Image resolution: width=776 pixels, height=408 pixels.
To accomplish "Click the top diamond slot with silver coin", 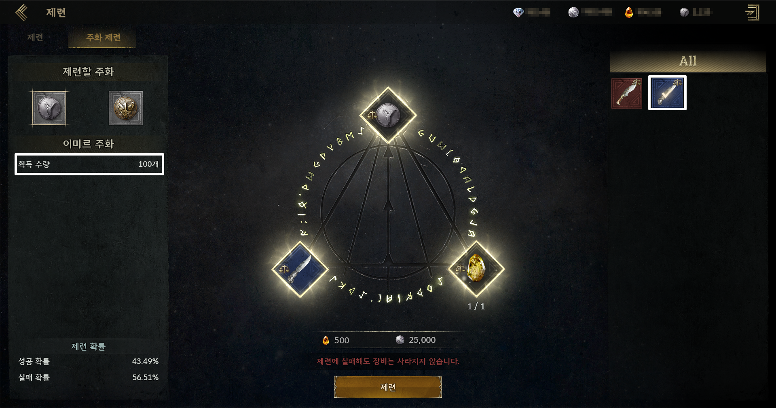I will 388,115.
